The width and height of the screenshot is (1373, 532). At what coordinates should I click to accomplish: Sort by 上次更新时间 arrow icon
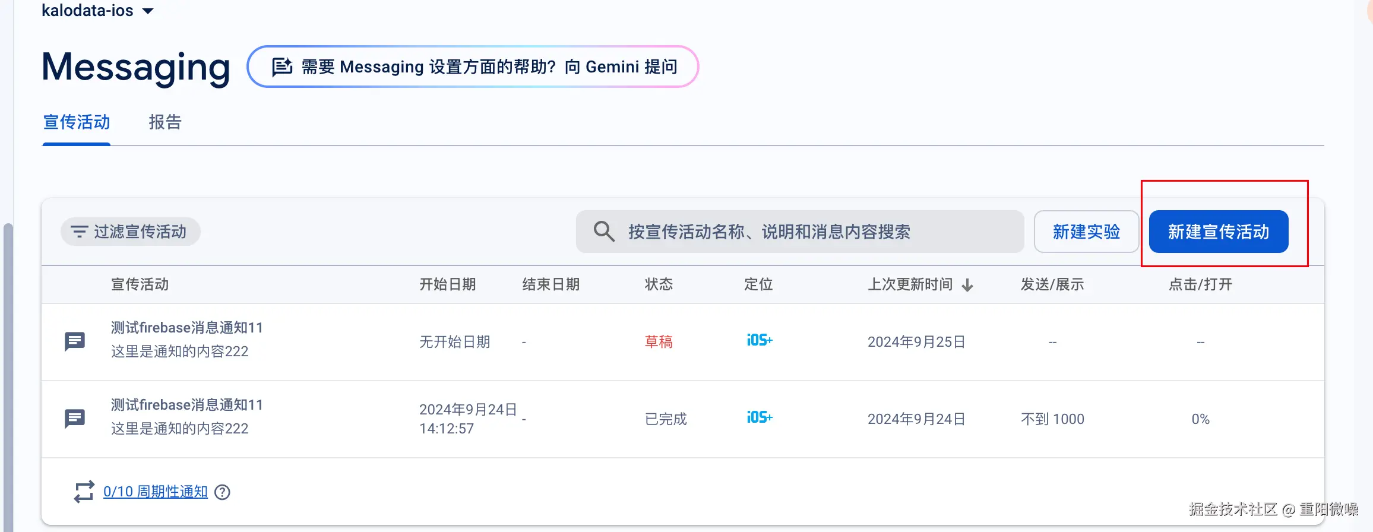coord(967,285)
